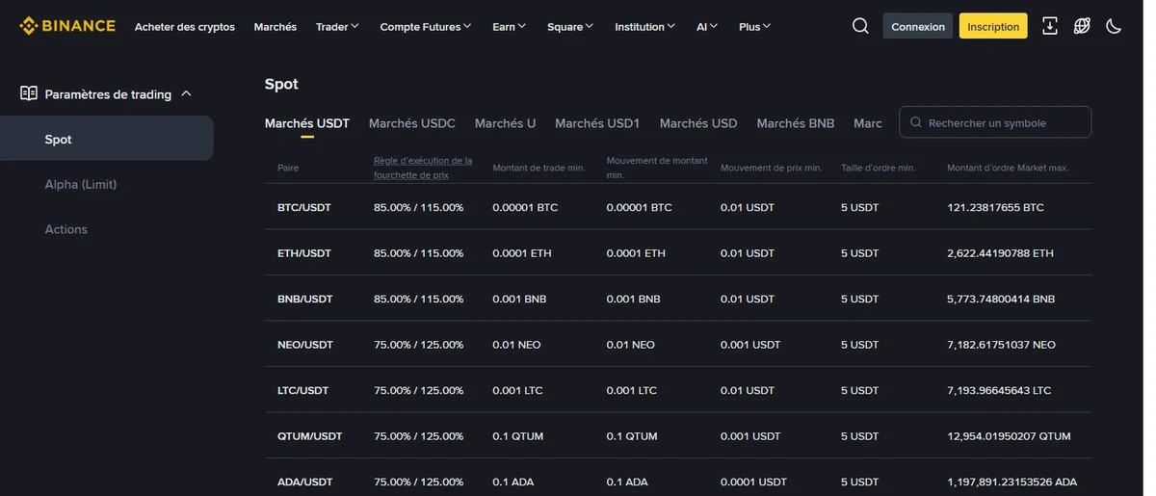Click Taille d'ordre min. column header
Image resolution: width=1156 pixels, height=496 pixels.
(x=878, y=168)
